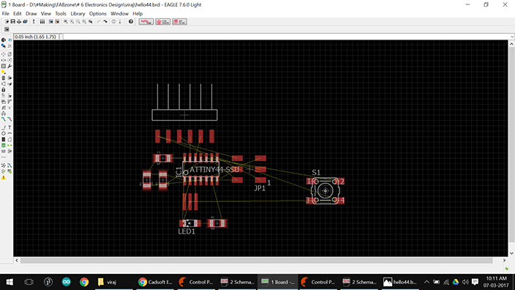Open the Display layers tool
The image size is (515, 290).
pos(4,45)
